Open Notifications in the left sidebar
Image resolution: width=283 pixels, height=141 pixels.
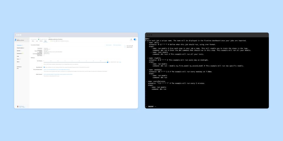tap(19, 67)
